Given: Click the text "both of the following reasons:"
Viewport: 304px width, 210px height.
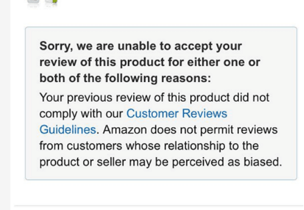Looking at the screenshot, I should (x=125, y=78).
